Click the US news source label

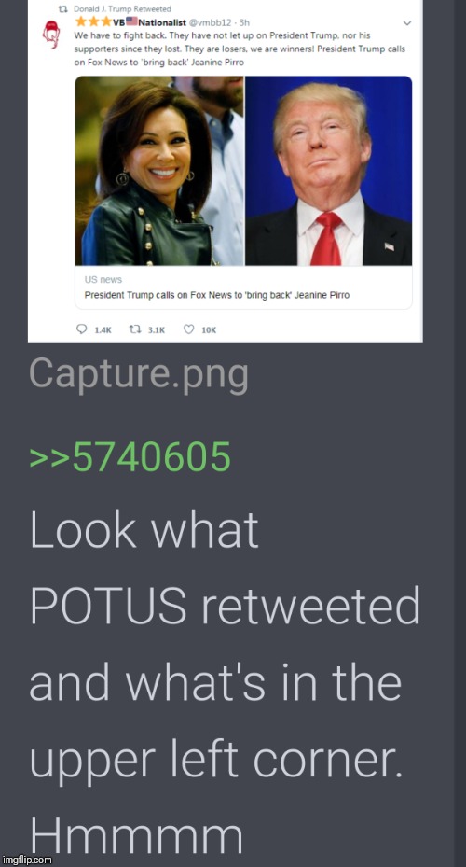103,280
